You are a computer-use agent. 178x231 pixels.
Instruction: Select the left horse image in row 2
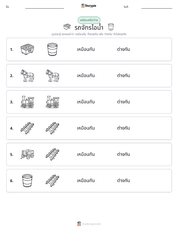pyautogui.click(x=27, y=76)
